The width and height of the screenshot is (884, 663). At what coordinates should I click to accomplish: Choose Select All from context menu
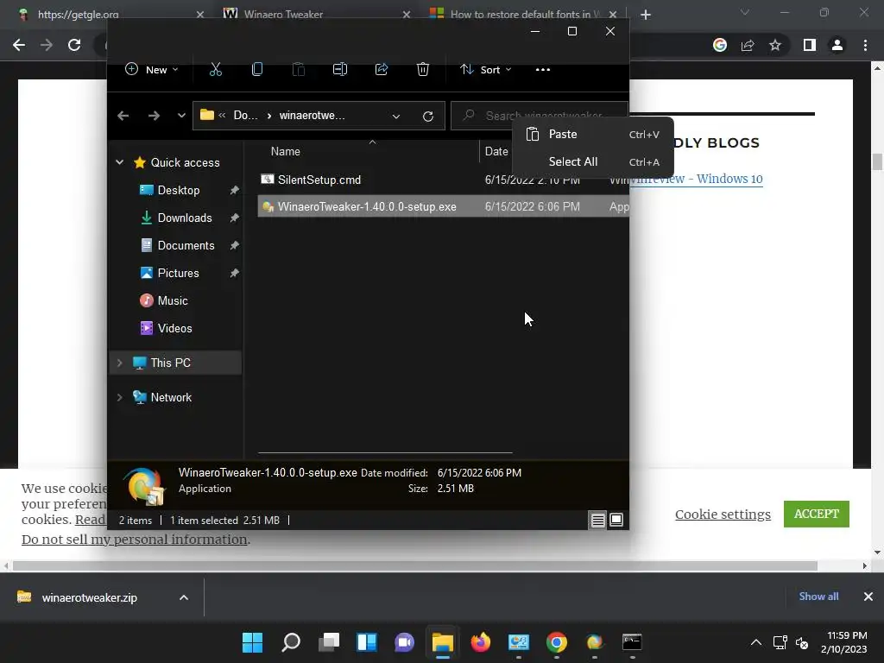592,161
